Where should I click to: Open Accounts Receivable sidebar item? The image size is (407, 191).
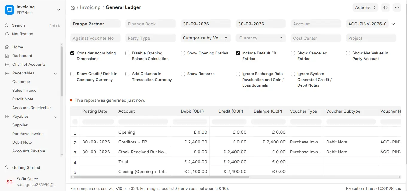coord(31,108)
